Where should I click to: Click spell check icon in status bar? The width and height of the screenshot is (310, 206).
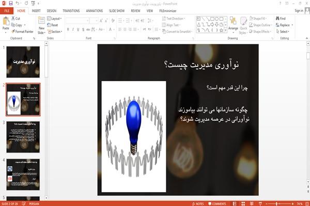pyautogui.click(x=24, y=203)
